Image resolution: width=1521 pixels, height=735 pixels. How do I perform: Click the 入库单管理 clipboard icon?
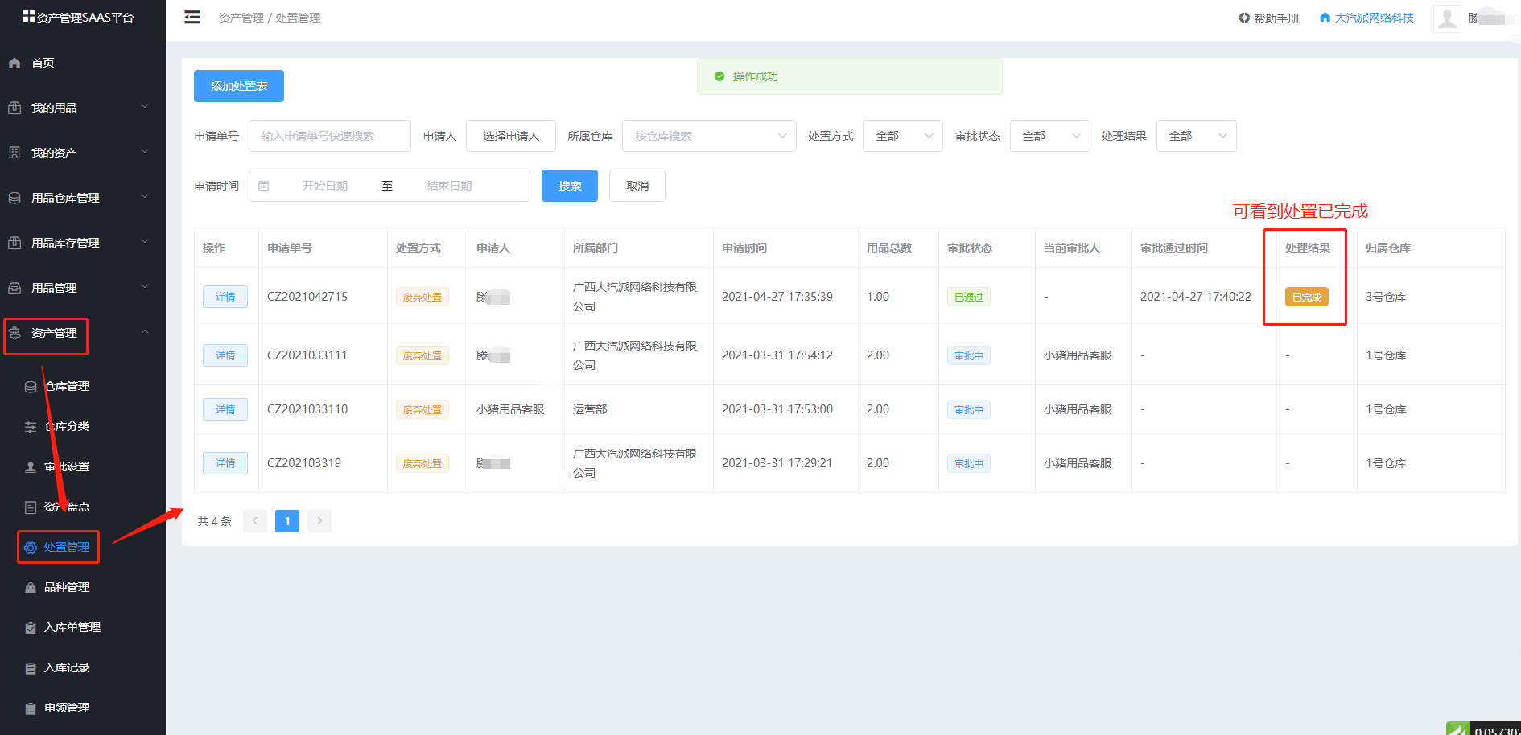point(31,628)
